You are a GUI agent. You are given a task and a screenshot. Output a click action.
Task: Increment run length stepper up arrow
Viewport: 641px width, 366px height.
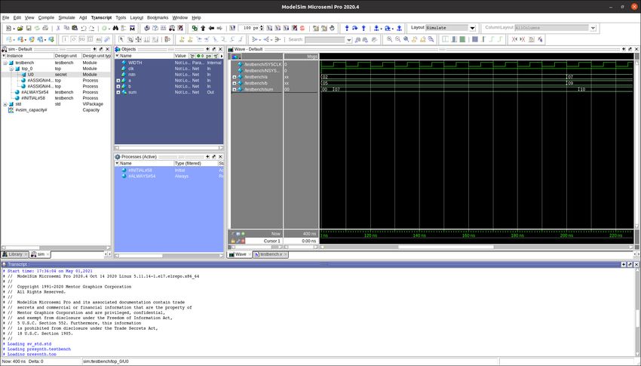pyautogui.click(x=262, y=26)
